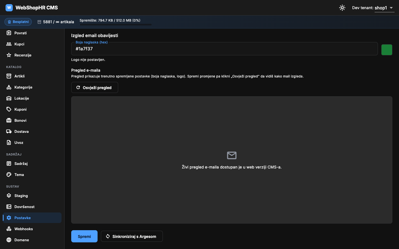The height and width of the screenshot is (249, 399).
Task: Click the Dostava truck icon
Action: tap(9, 131)
